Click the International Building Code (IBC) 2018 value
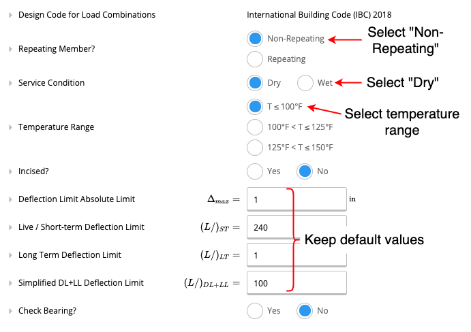Screen dimensions: 471x332 [319, 15]
